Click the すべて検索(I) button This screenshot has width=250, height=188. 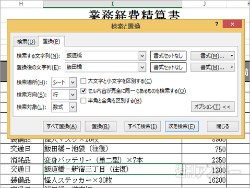point(142,126)
